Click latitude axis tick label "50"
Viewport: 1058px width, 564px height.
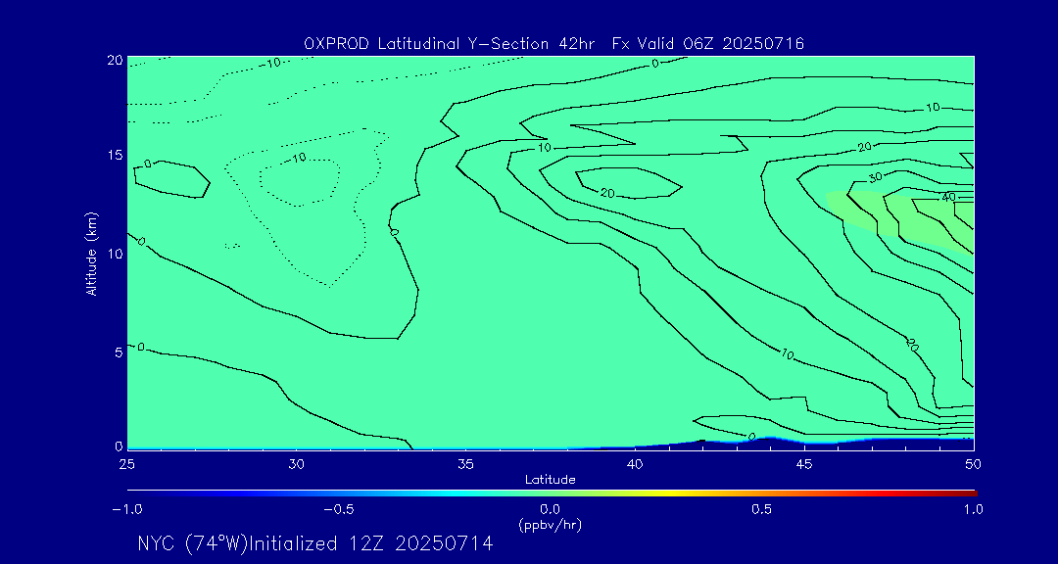coord(974,464)
